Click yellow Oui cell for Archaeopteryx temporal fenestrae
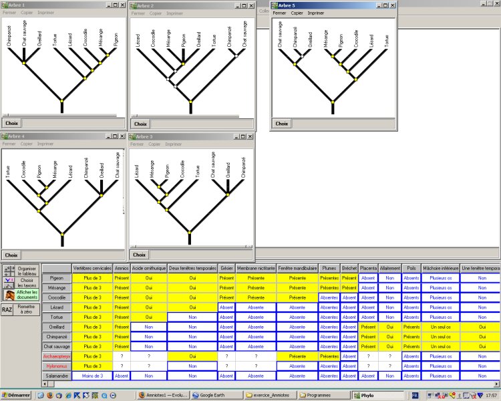Image resolution: width=501 pixels, height=401 pixels. click(192, 357)
